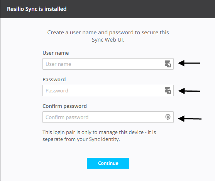Click the "Resilio Sync is installed" title
This screenshot has width=215, height=181.
click(x=37, y=9)
